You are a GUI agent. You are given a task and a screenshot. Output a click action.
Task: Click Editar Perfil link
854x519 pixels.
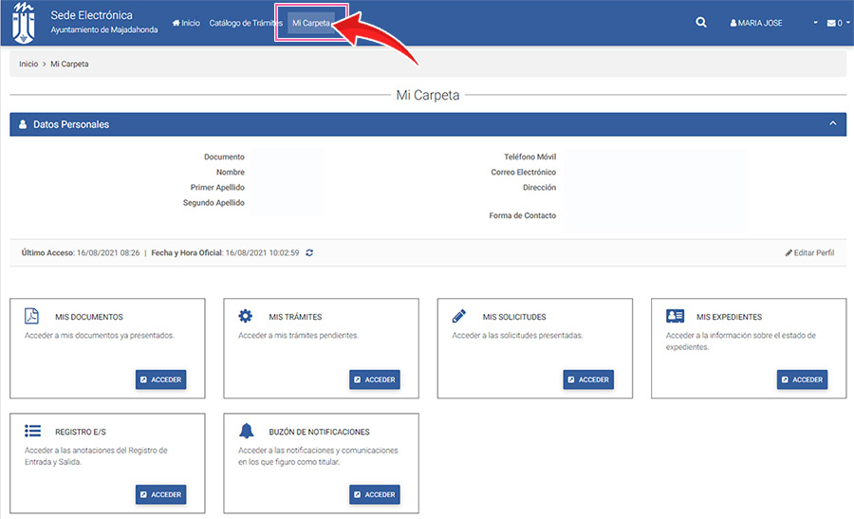[x=809, y=253]
